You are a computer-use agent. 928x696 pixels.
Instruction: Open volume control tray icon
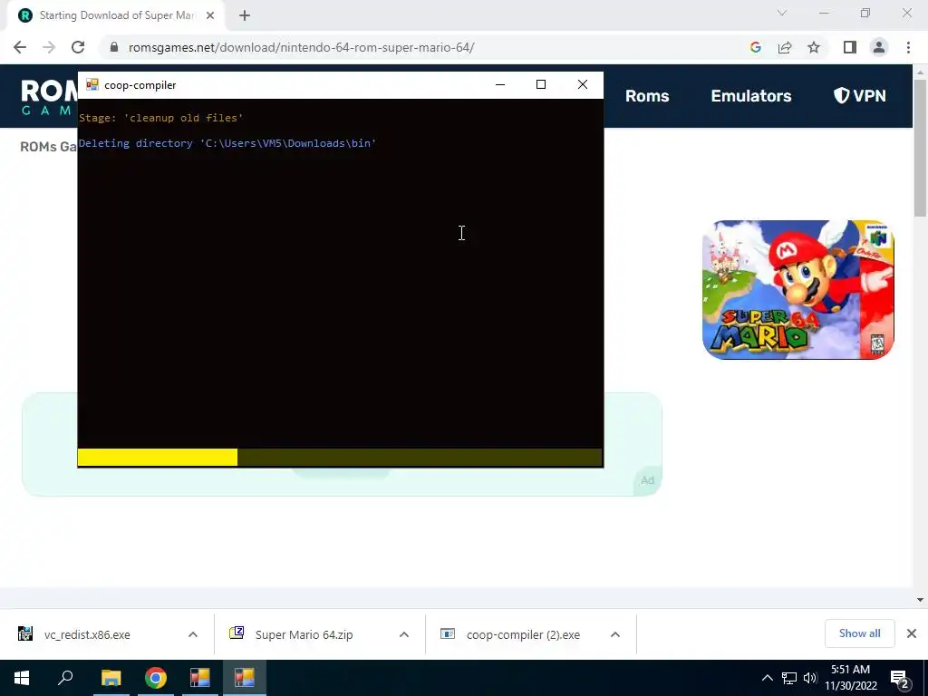click(x=810, y=678)
